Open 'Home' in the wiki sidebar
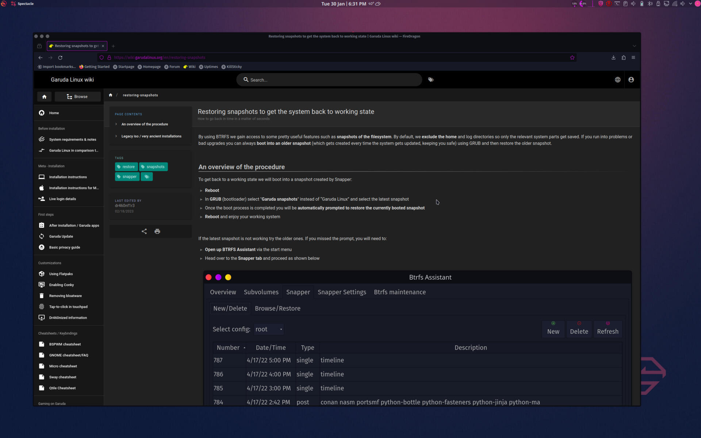Image resolution: width=701 pixels, height=438 pixels. (x=68, y=113)
